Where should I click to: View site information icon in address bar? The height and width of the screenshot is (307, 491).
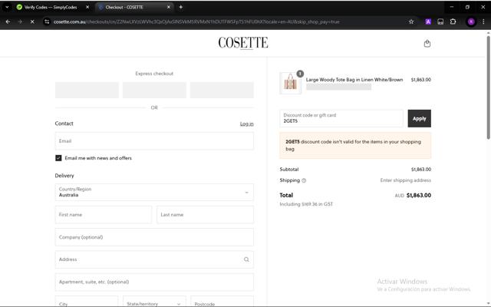(x=47, y=21)
